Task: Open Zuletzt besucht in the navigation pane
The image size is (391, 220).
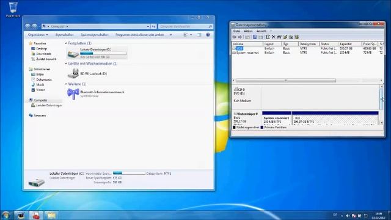Action: (x=44, y=59)
